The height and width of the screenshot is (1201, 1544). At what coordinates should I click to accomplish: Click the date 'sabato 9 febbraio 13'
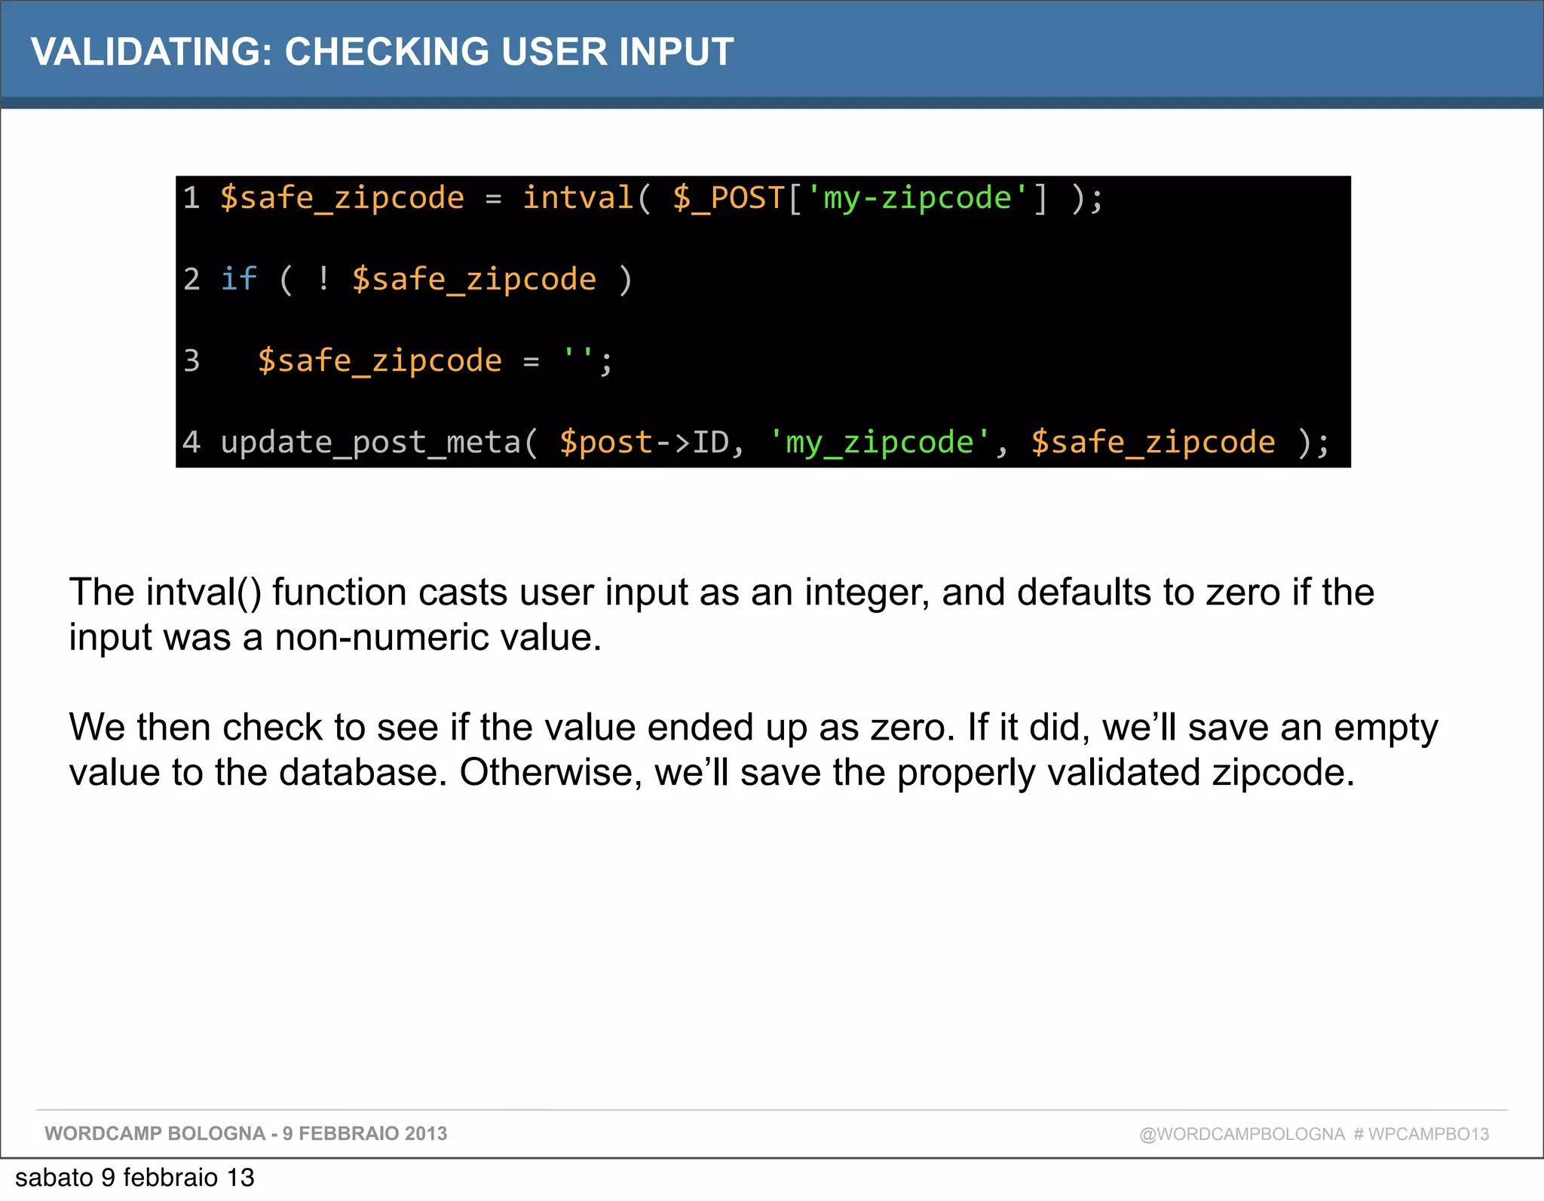tap(135, 1178)
